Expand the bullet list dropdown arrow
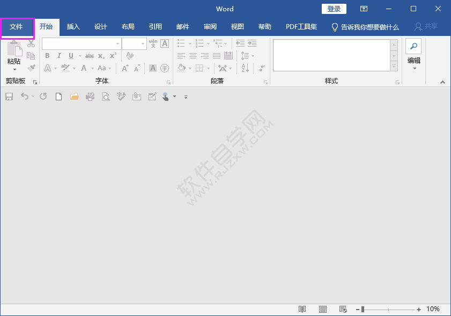 pos(190,44)
